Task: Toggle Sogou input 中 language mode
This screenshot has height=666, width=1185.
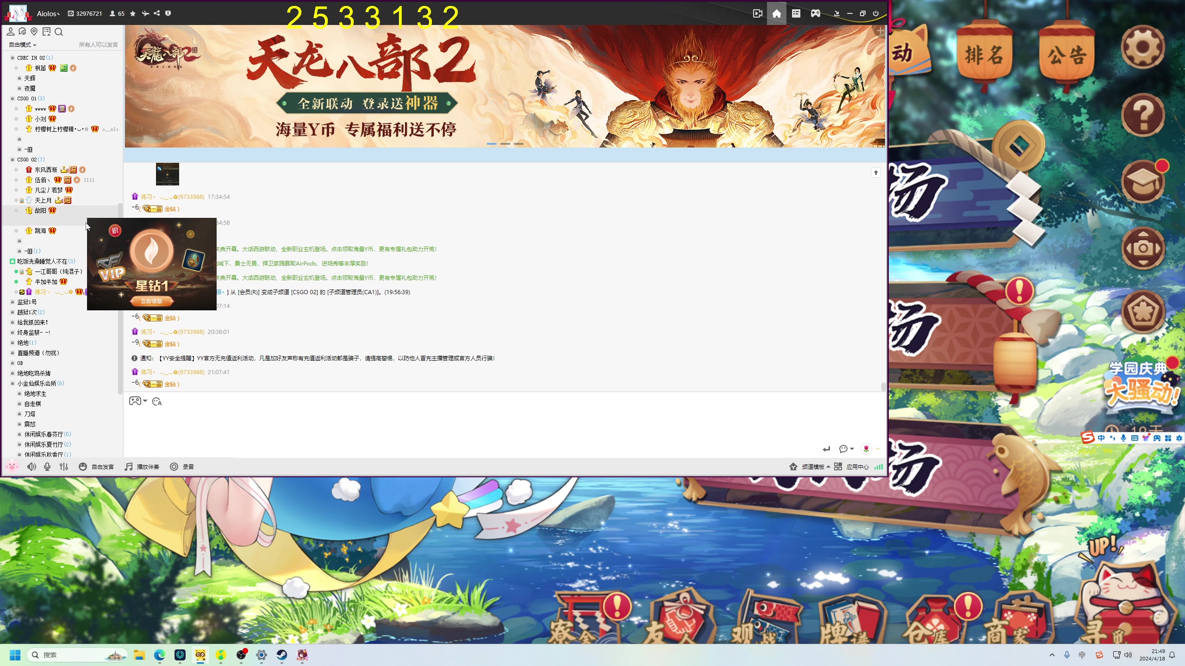Action: coord(1101,438)
